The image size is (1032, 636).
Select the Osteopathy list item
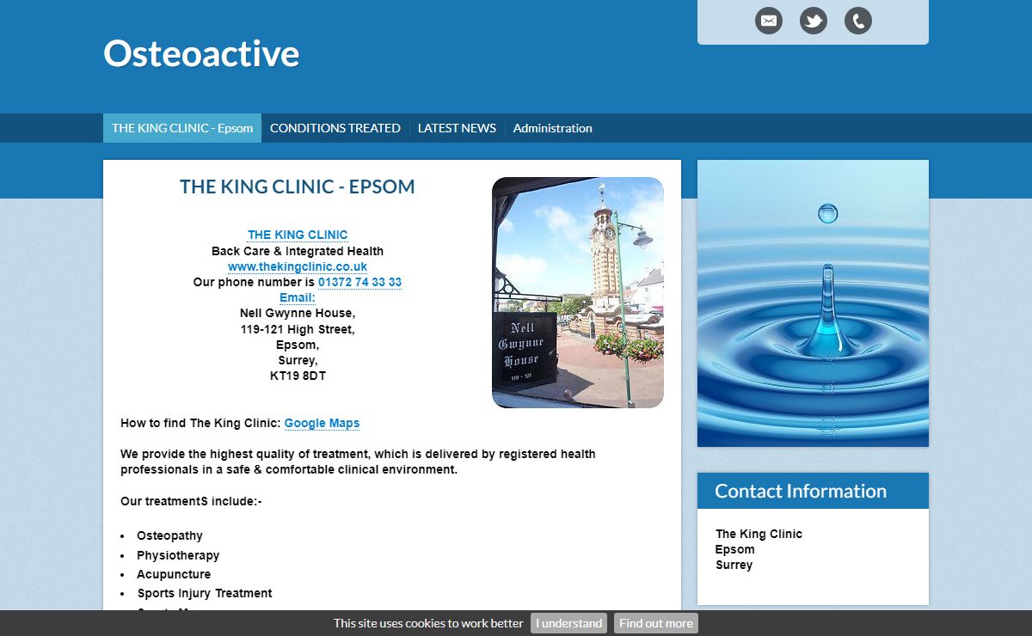(170, 535)
